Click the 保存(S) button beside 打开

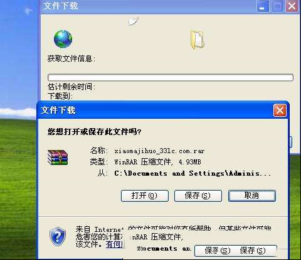tap(198, 196)
